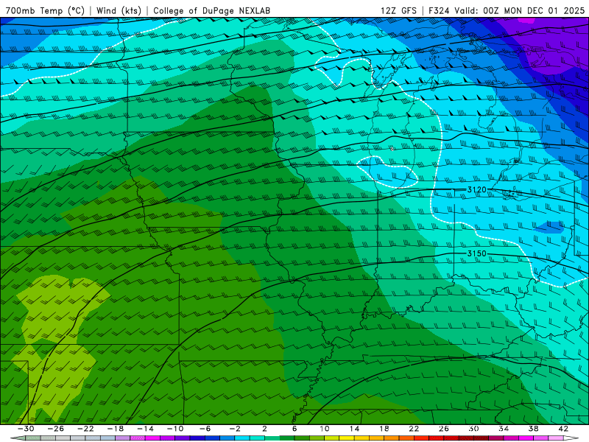Click the 22 degree tick on the legend
This screenshot has width=589, height=442.
coord(414,429)
